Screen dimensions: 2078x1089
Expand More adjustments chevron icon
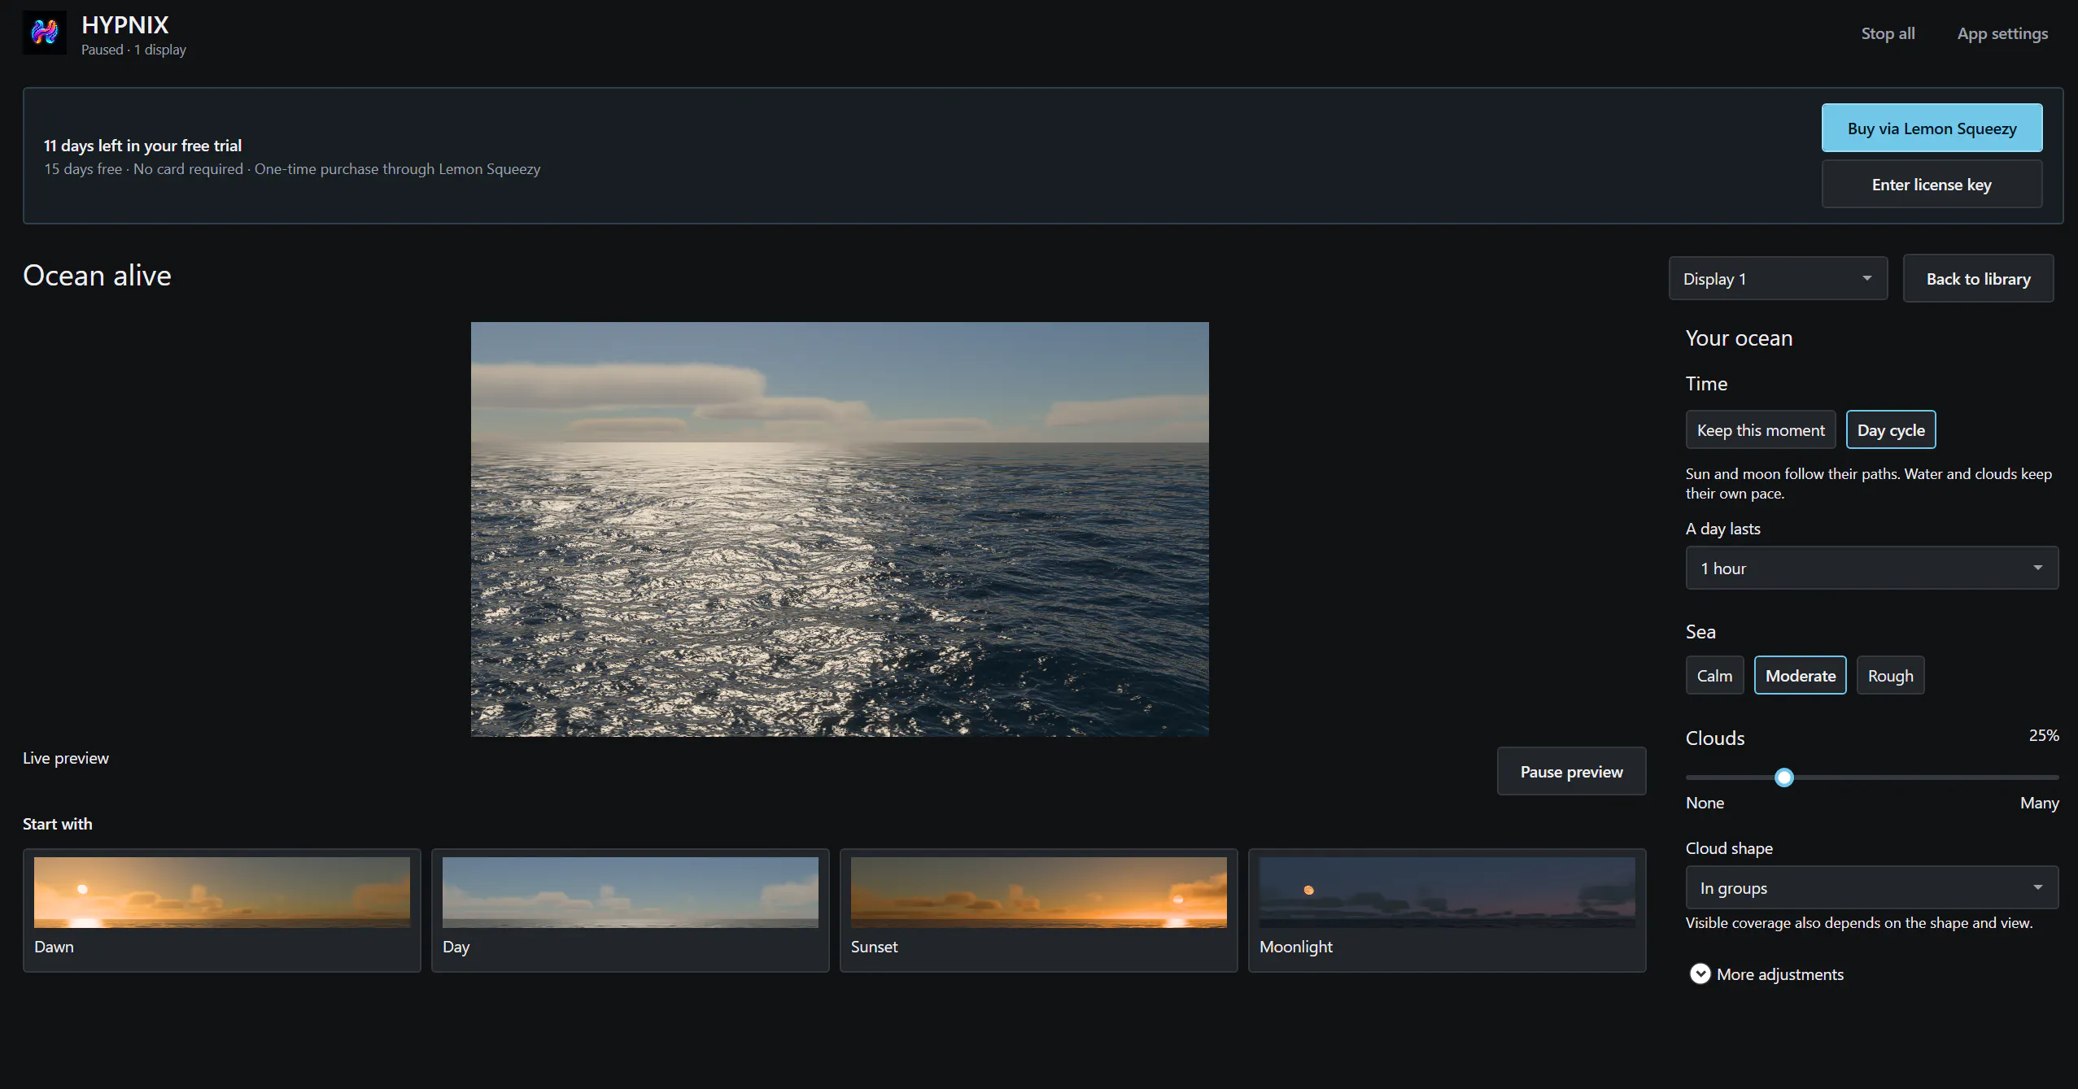(x=1700, y=974)
